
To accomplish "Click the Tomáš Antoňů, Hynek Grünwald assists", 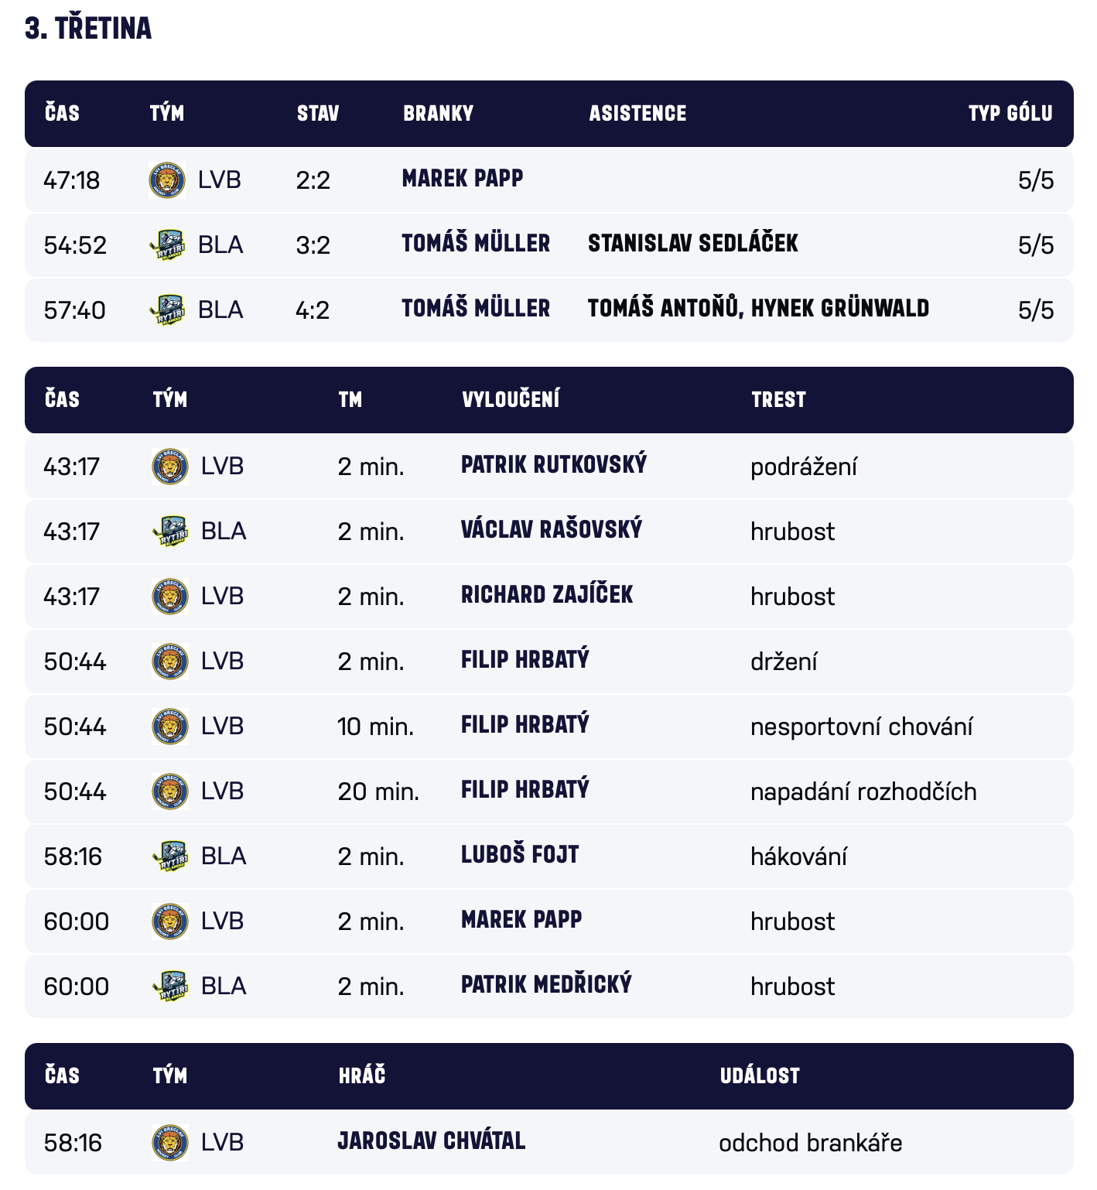I will (758, 309).
